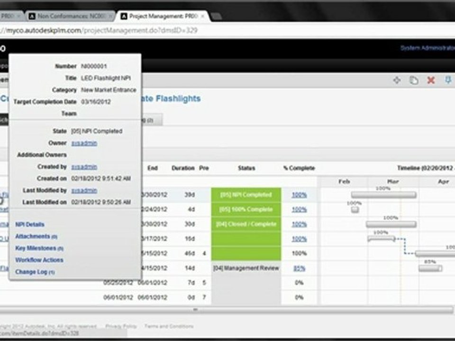The image size is (455, 341).
Task: Open Owner sysadmin link
Action: pyautogui.click(x=84, y=143)
